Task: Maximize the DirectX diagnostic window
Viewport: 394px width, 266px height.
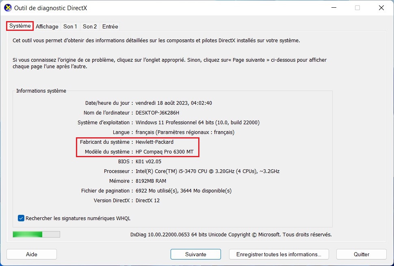Action: (357, 8)
